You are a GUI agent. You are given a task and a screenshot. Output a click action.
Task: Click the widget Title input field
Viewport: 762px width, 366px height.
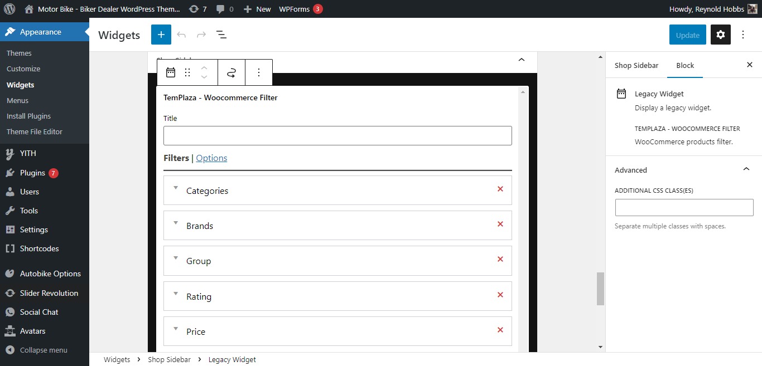[x=337, y=135]
